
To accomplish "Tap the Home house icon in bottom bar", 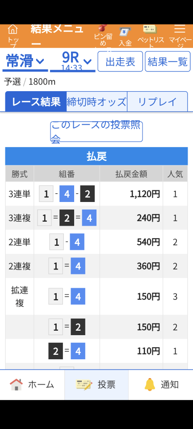I will coord(16,384).
